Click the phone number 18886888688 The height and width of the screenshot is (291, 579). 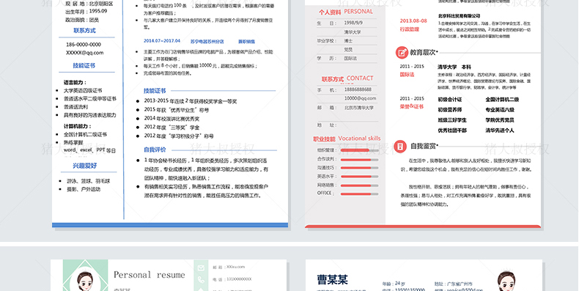click(x=358, y=89)
